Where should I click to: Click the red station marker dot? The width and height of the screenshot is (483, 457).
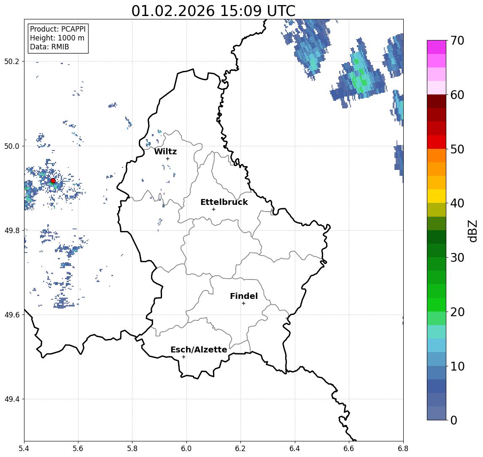[x=53, y=181]
